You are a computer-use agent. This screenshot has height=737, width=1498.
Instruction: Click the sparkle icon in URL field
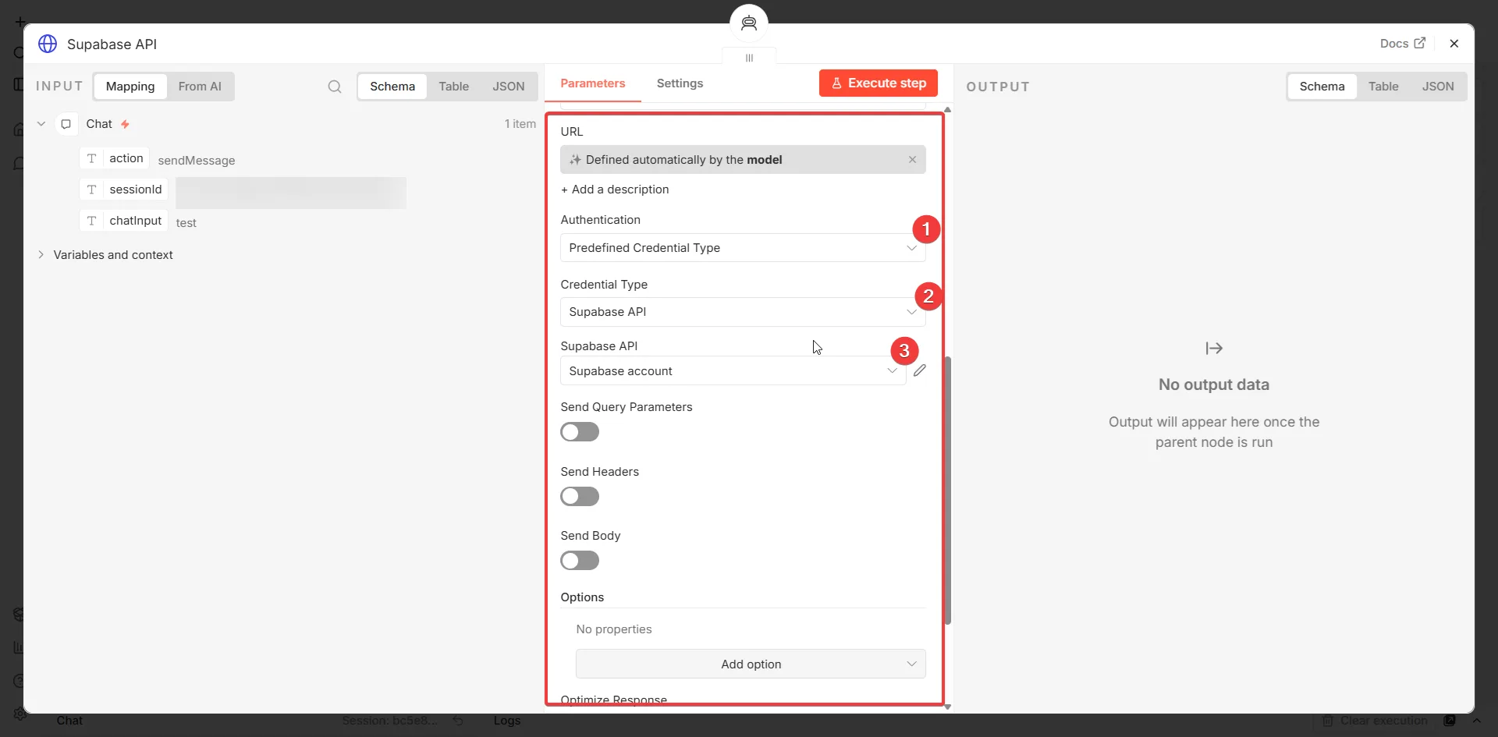click(x=575, y=160)
